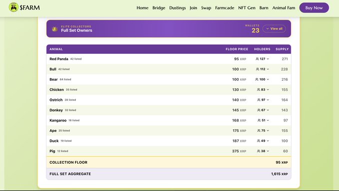The height and width of the screenshot is (191, 339).
Task: Expand Chicken holders chevron
Action: [x=268, y=90]
